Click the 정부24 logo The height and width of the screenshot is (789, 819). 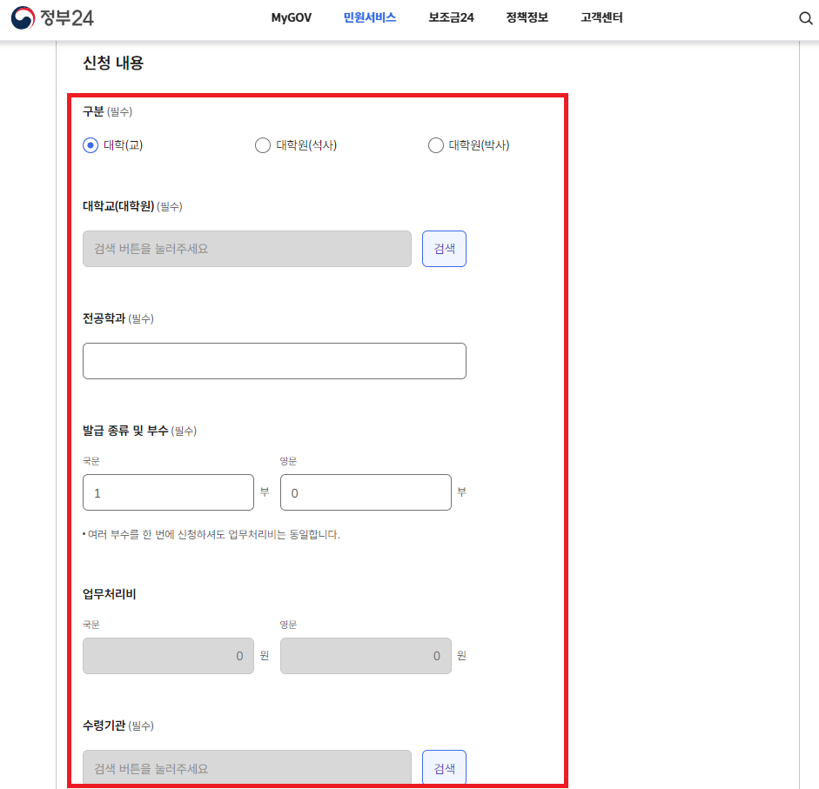pyautogui.click(x=52, y=17)
